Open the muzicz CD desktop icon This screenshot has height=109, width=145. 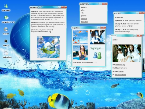[x=6, y=29]
